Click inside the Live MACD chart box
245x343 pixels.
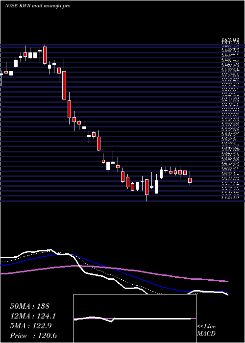tap(135, 318)
